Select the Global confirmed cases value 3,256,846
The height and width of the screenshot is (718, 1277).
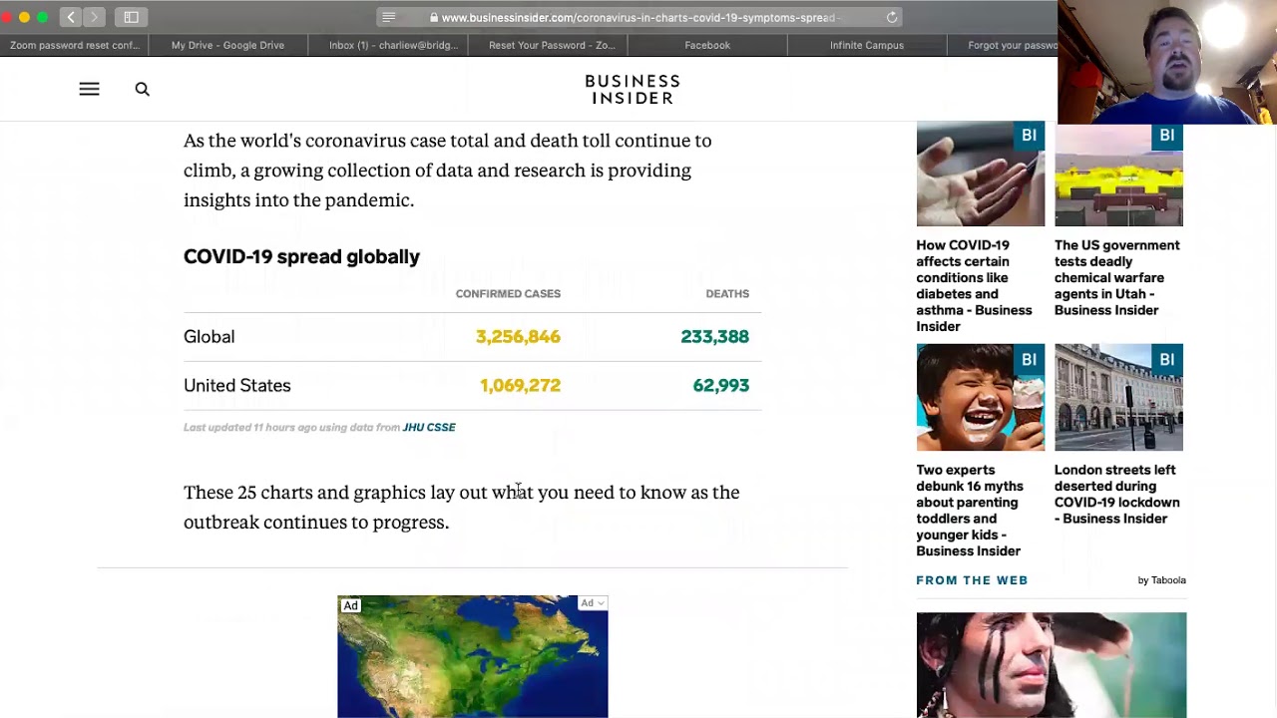[518, 337]
